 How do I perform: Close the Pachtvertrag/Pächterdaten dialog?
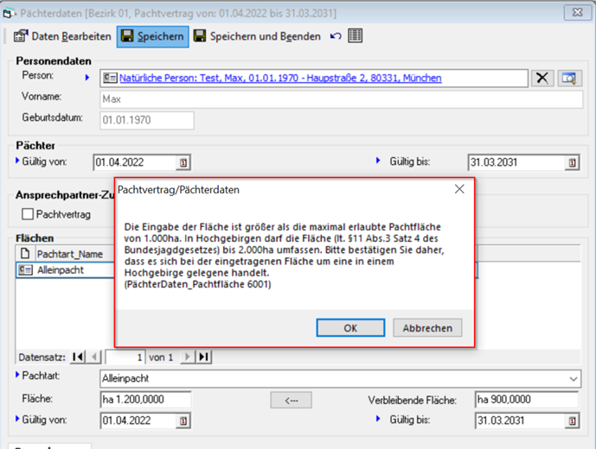[459, 188]
